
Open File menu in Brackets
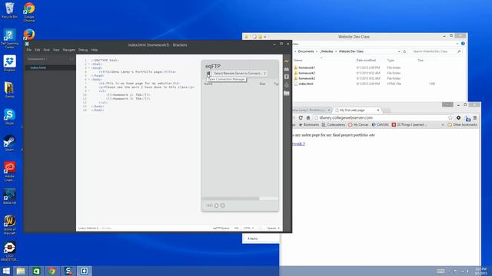pyautogui.click(x=29, y=50)
